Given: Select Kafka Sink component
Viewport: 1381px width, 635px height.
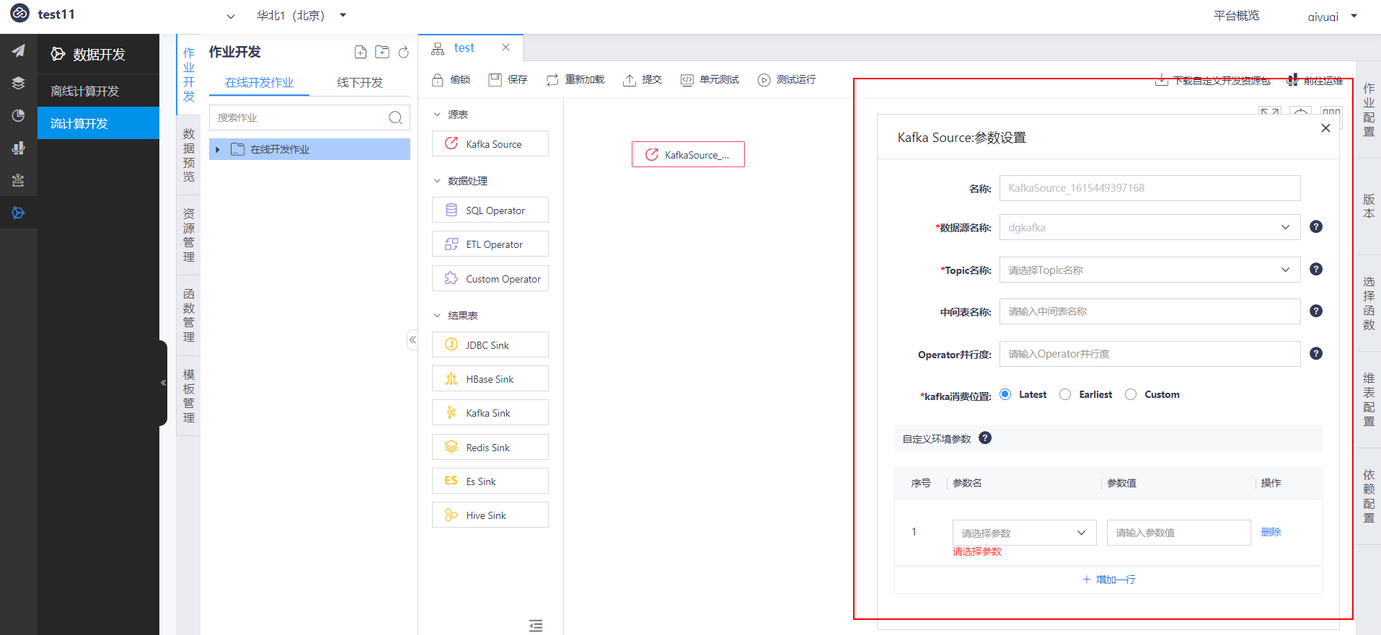Looking at the screenshot, I should click(x=490, y=412).
